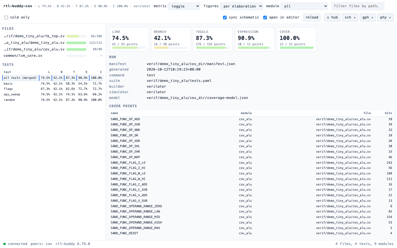Open schematic via the sch button
Viewport: 397px width, 248px height.
click(350, 17)
